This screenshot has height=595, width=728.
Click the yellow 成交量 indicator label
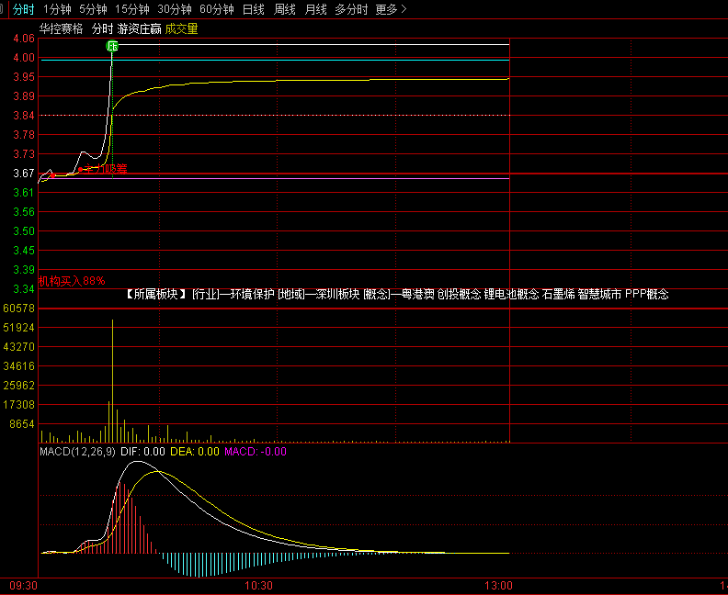pos(181,28)
